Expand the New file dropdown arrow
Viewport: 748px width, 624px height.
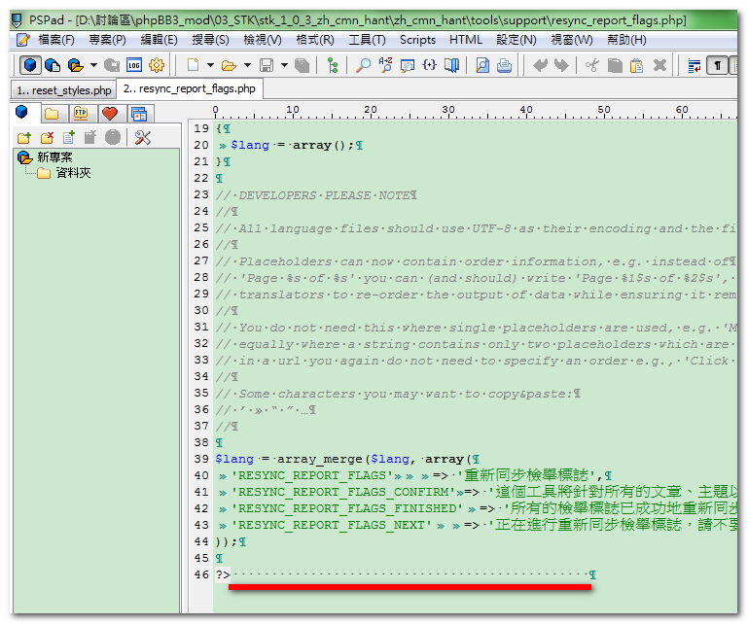[x=209, y=65]
